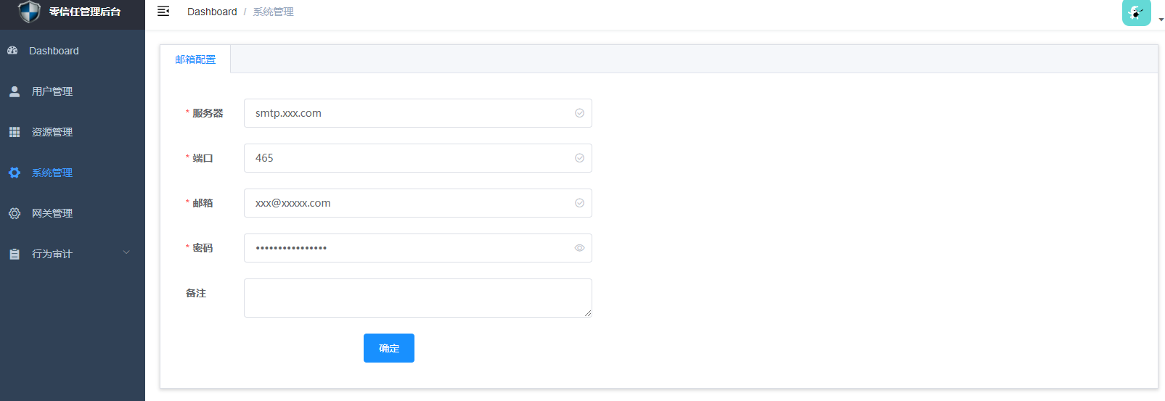
Task: Click the 用户管理 person icon
Action: pyautogui.click(x=15, y=91)
